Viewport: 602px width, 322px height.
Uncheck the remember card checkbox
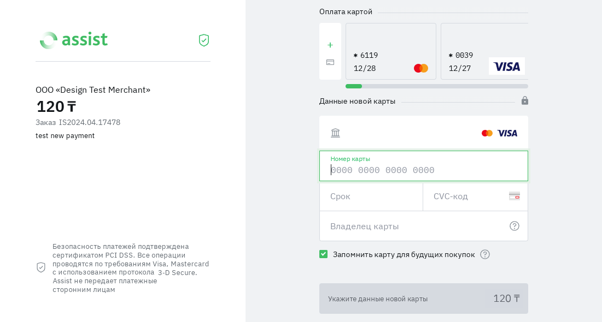point(324,254)
